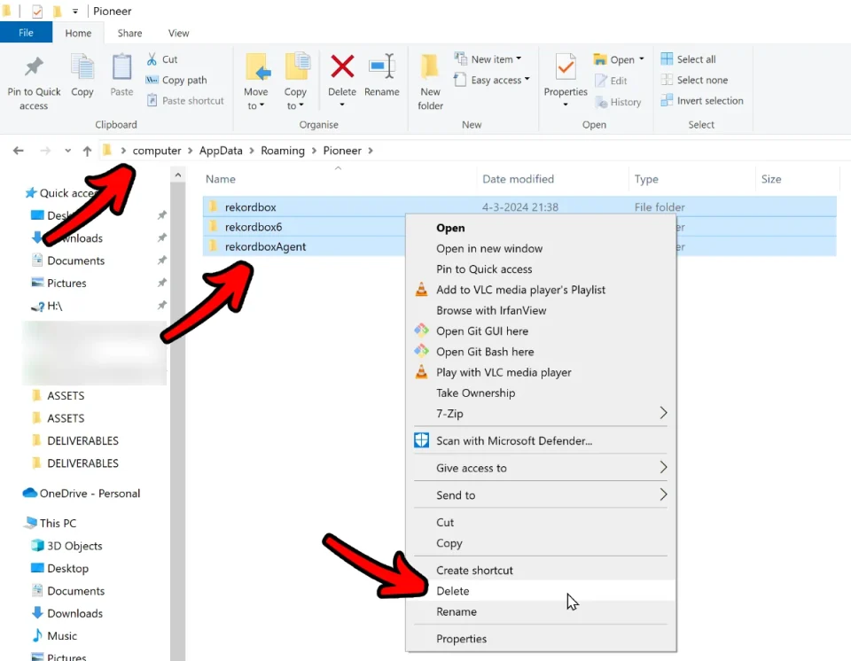The image size is (851, 661).
Task: Select Cut in the ribbon Clipboard group
Action: pyautogui.click(x=161, y=59)
